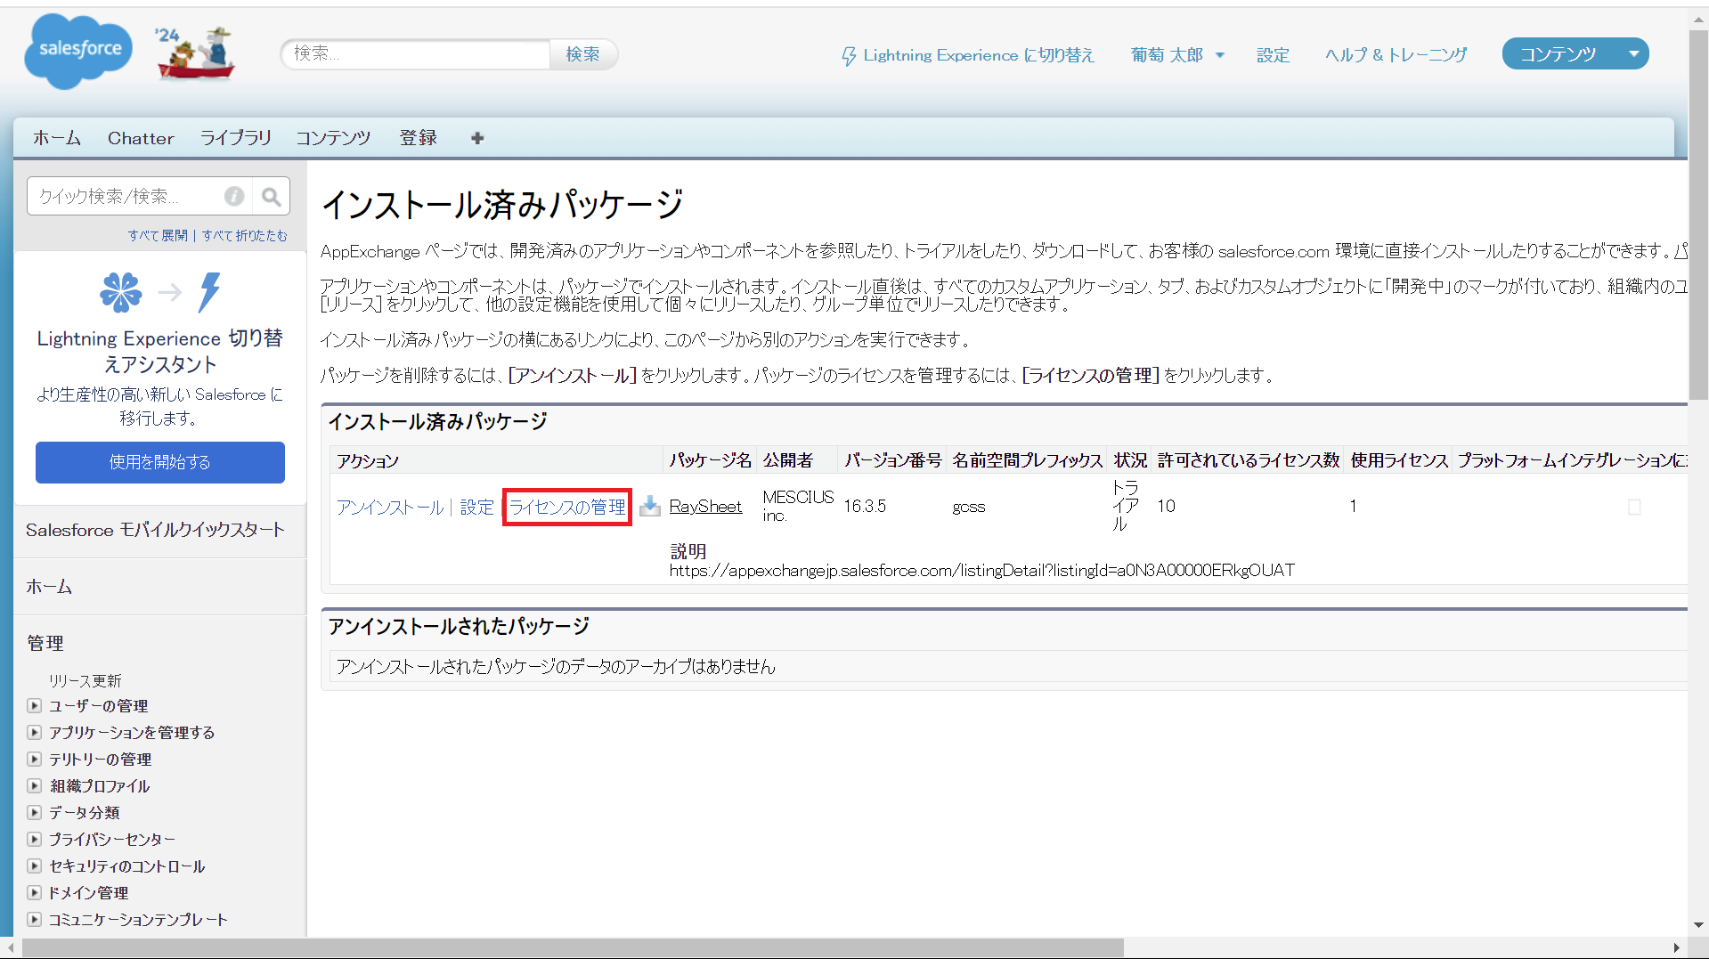
Task: Open the コンテンツ tab in navigation bar
Action: click(333, 138)
